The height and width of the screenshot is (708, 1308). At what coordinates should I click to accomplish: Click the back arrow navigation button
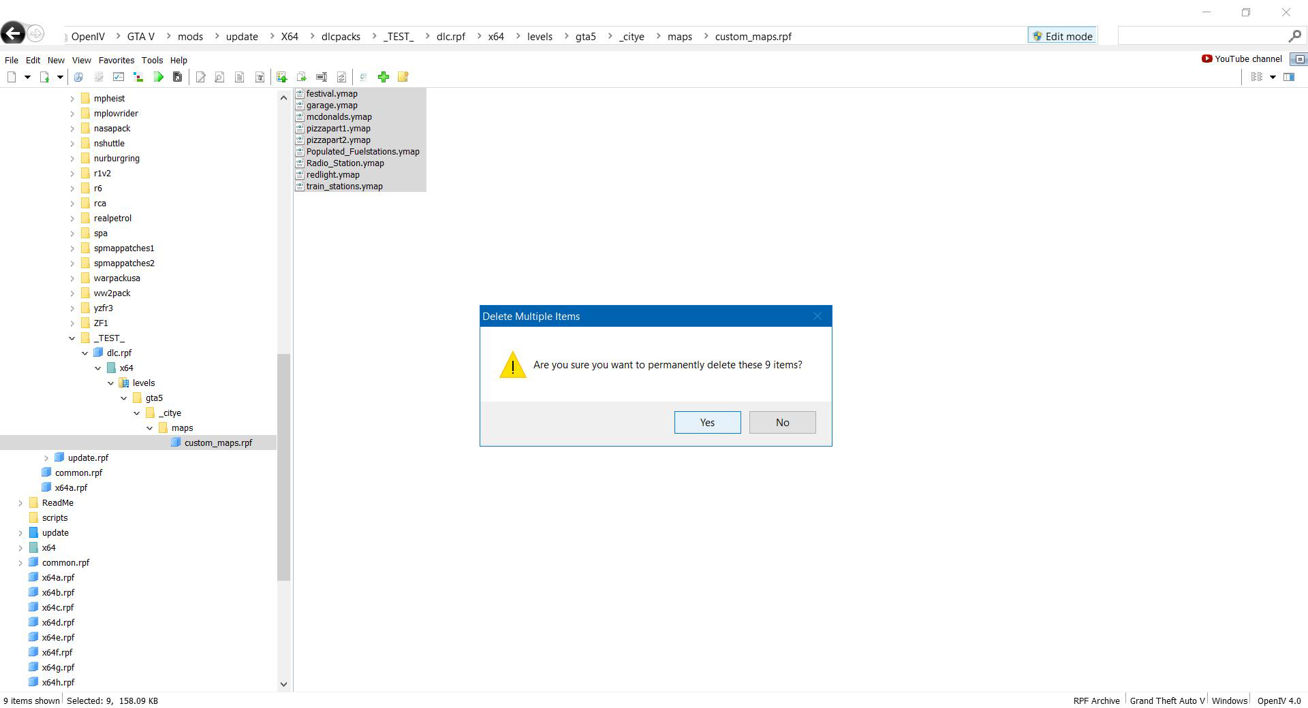[13, 33]
